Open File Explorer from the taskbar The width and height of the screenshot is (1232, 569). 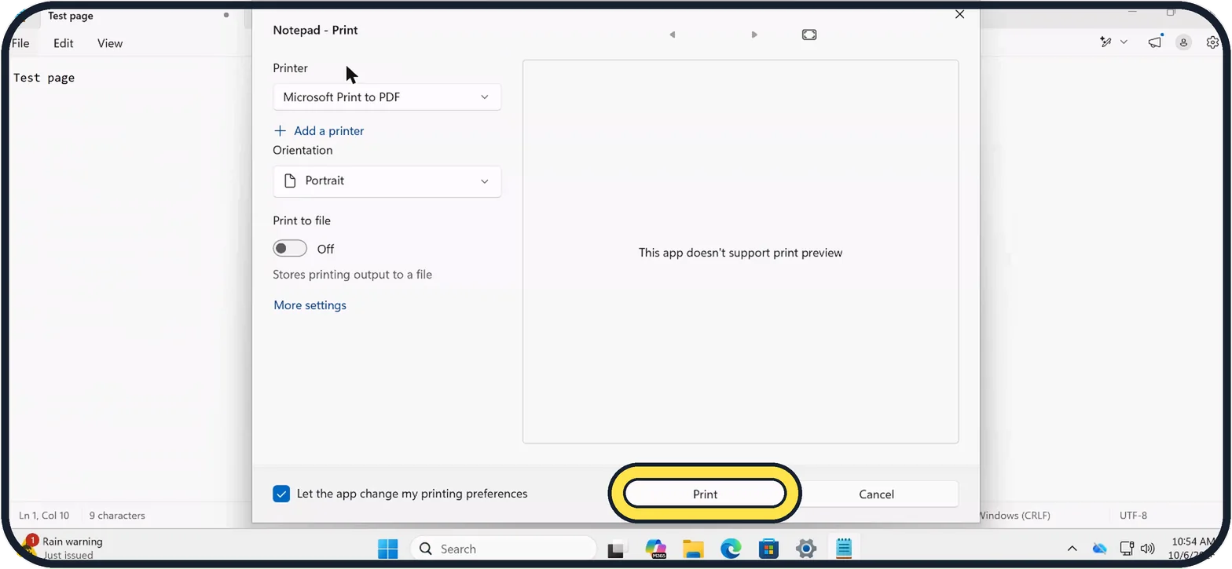click(x=692, y=549)
